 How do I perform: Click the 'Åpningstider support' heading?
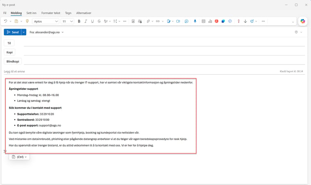point(23,89)
